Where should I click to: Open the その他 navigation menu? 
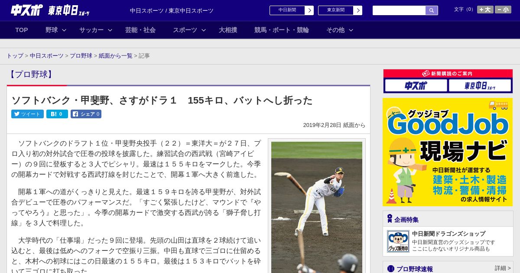335,30
